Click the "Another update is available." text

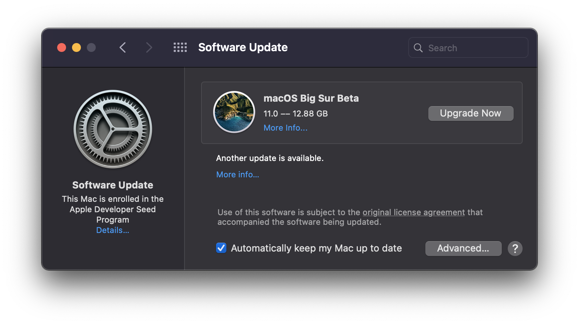pos(270,158)
